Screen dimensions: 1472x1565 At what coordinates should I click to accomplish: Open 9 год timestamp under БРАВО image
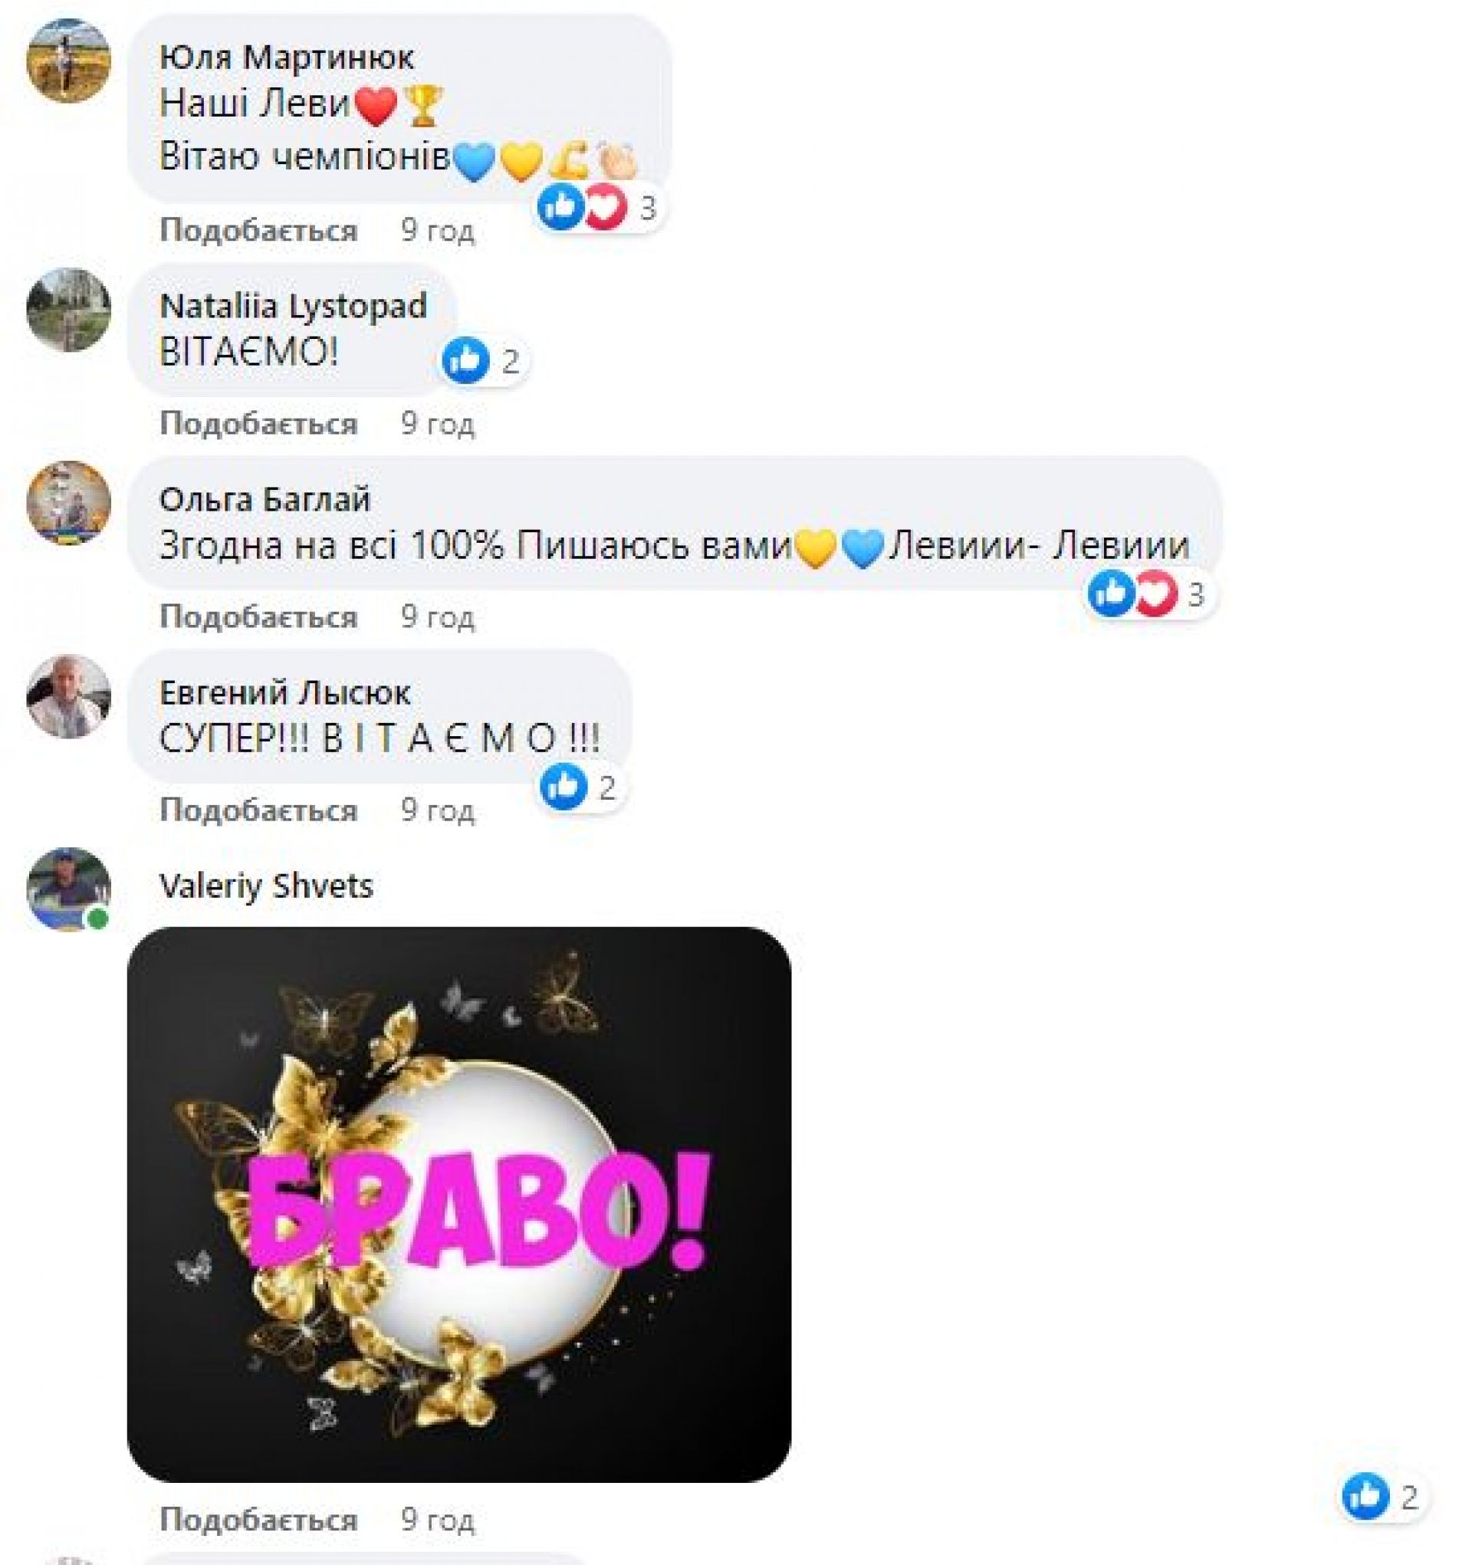point(438,1518)
